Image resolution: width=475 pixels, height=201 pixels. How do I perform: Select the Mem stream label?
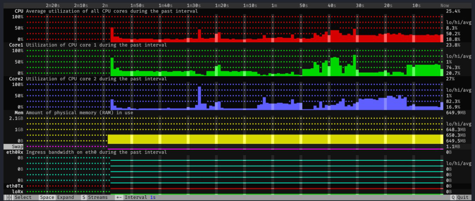[x=19, y=113]
